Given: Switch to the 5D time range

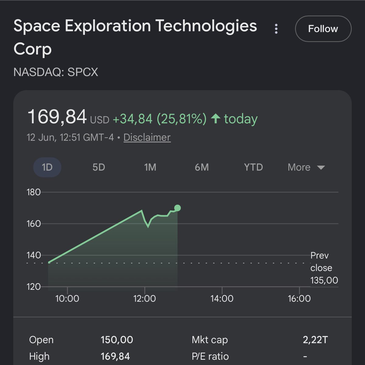Looking at the screenshot, I should tap(99, 167).
